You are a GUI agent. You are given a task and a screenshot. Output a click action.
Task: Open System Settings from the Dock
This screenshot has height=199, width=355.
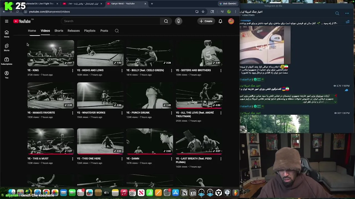[167, 193]
